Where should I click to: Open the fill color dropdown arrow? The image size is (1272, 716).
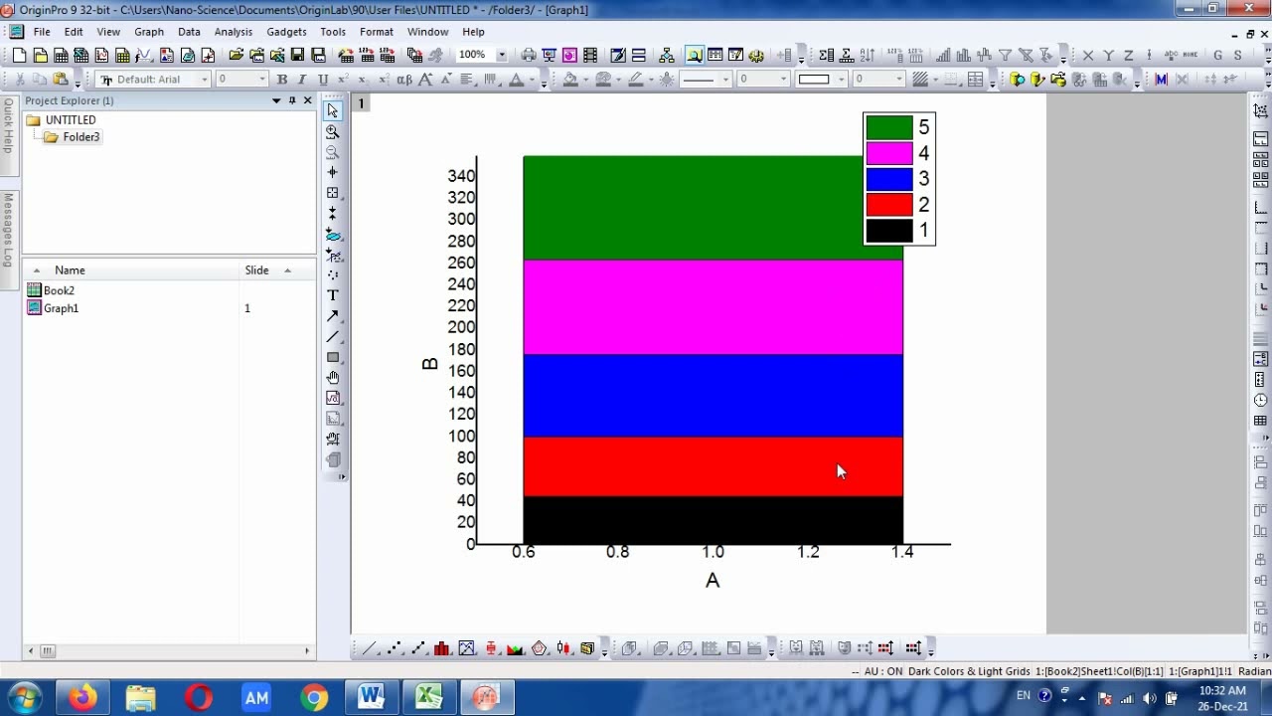pos(584,80)
